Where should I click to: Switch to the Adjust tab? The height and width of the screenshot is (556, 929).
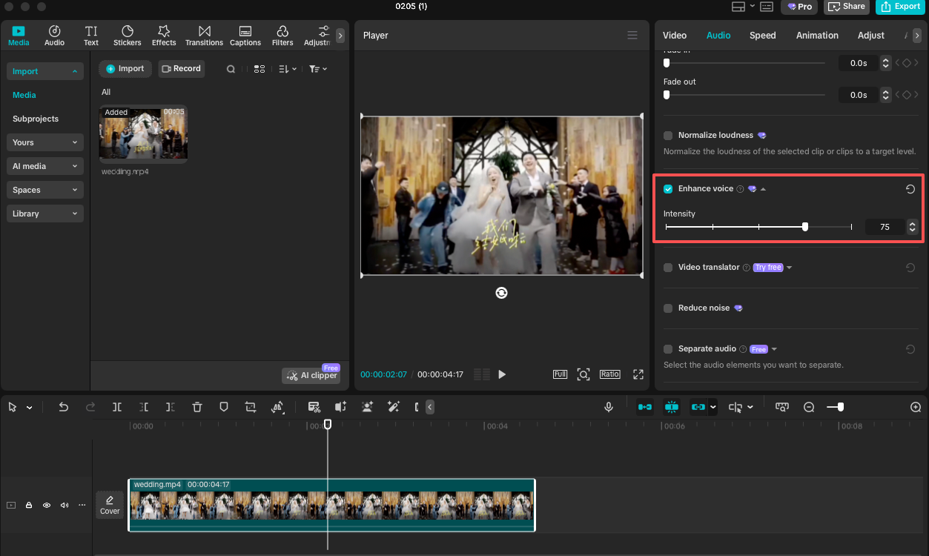(x=871, y=36)
